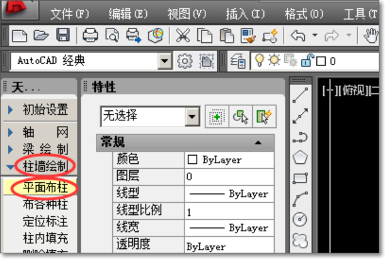Screen dimensions: 385x259
Task: Select the Arc tool
Action: 300,199
